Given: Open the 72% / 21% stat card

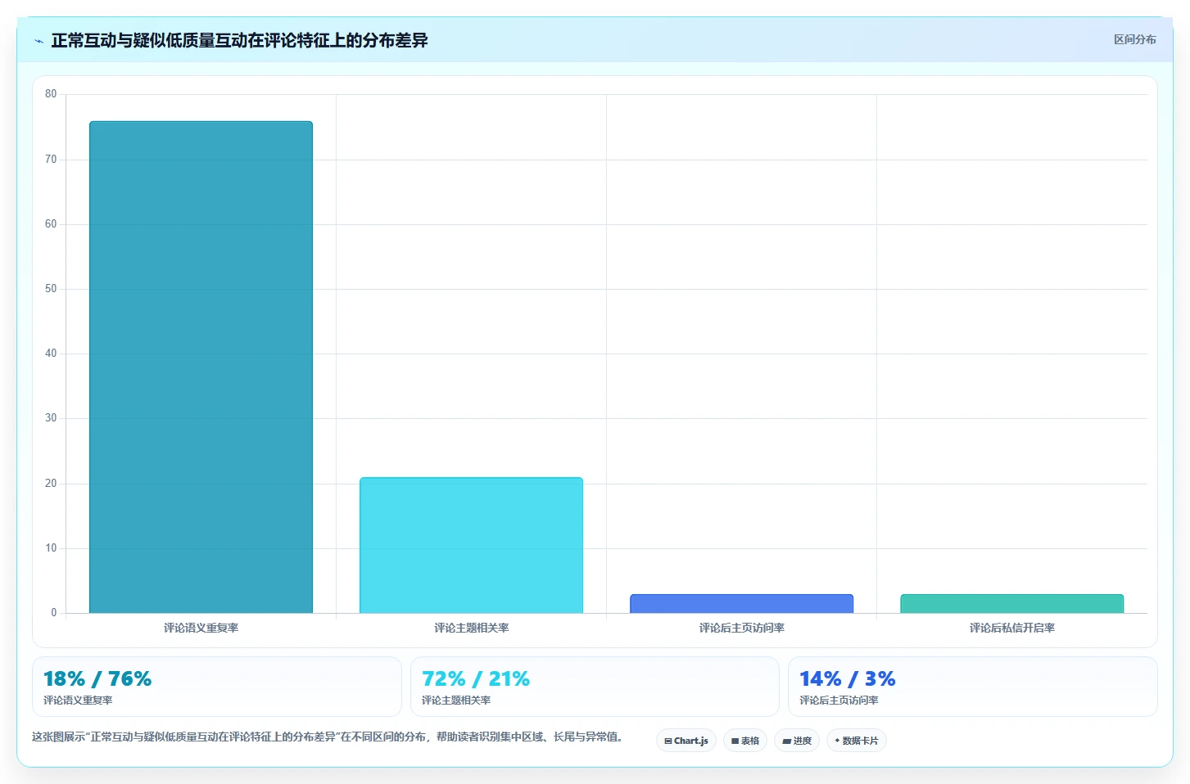Looking at the screenshot, I should 595,687.
